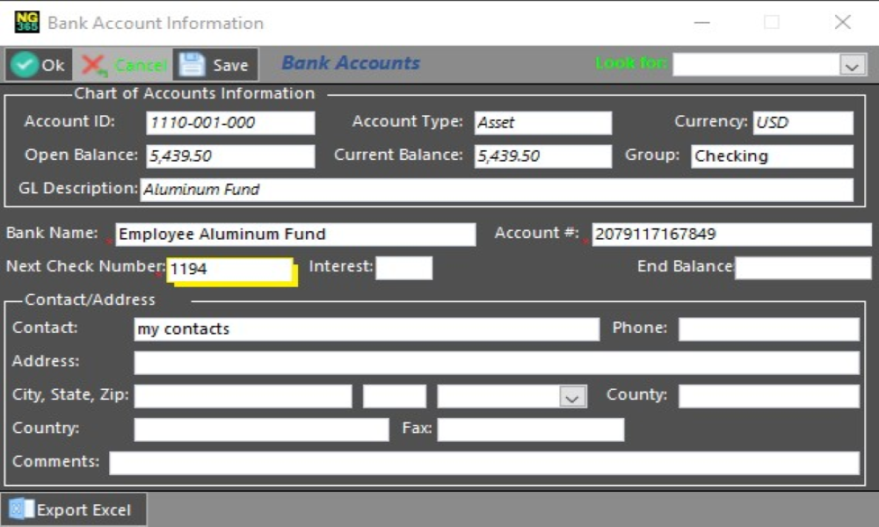Click the floppy disk Save icon
Image resolution: width=879 pixels, height=527 pixels.
click(193, 65)
